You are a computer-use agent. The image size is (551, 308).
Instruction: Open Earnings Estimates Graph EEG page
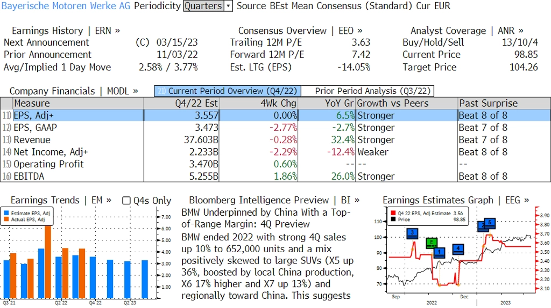point(455,200)
